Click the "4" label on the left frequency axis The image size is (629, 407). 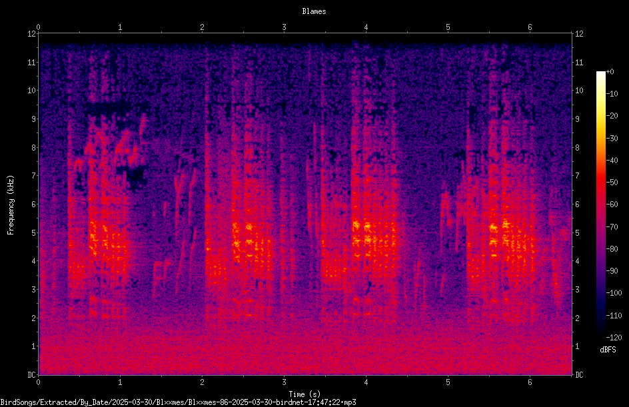(x=33, y=261)
